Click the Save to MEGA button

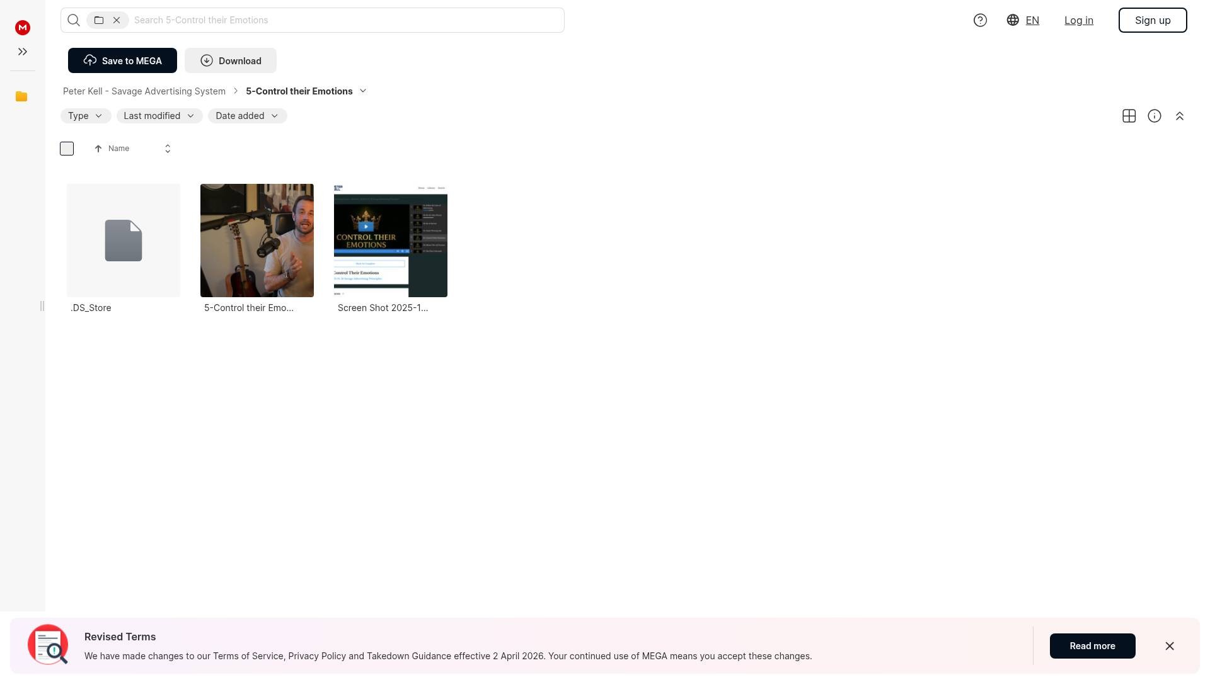tap(122, 60)
